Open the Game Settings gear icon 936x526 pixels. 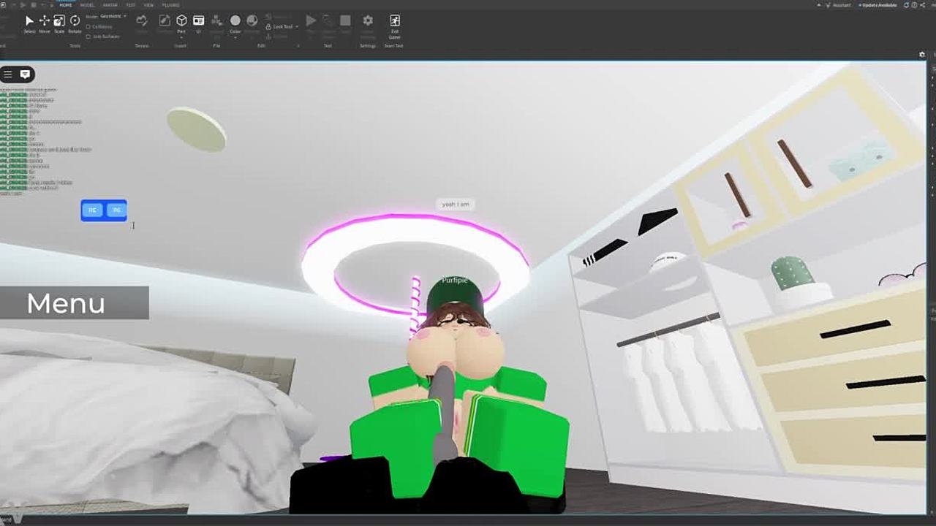368,20
